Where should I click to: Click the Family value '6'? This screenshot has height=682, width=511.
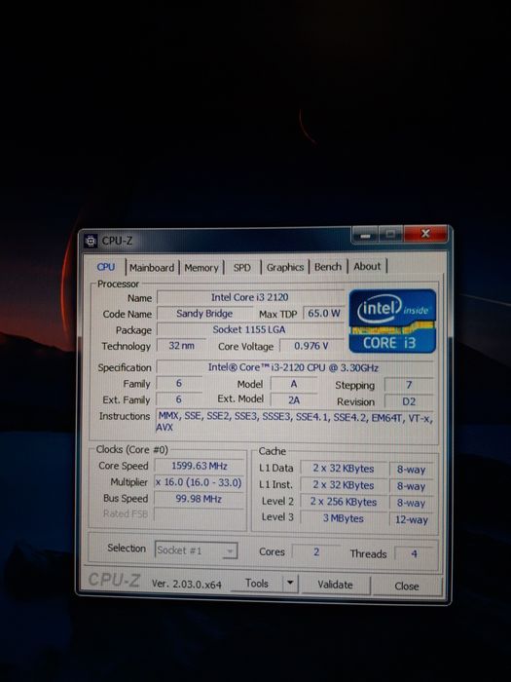[x=178, y=384]
